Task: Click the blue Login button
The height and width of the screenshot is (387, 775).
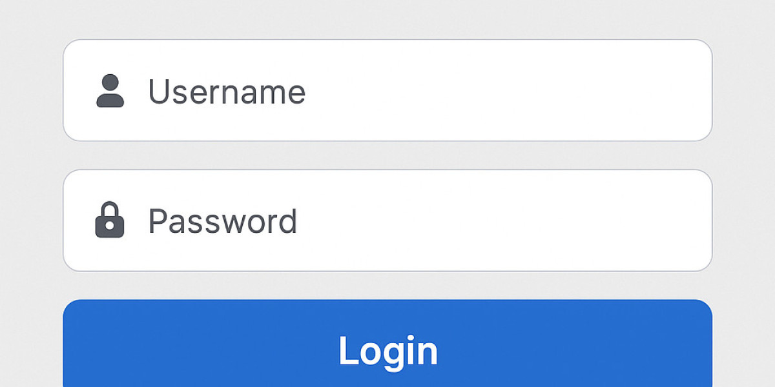Action: tap(387, 348)
